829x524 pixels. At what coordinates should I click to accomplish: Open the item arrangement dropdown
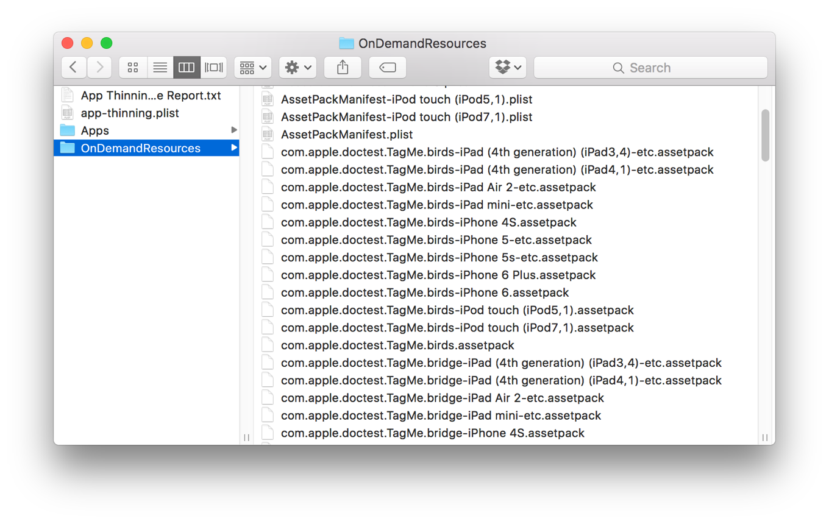point(252,67)
